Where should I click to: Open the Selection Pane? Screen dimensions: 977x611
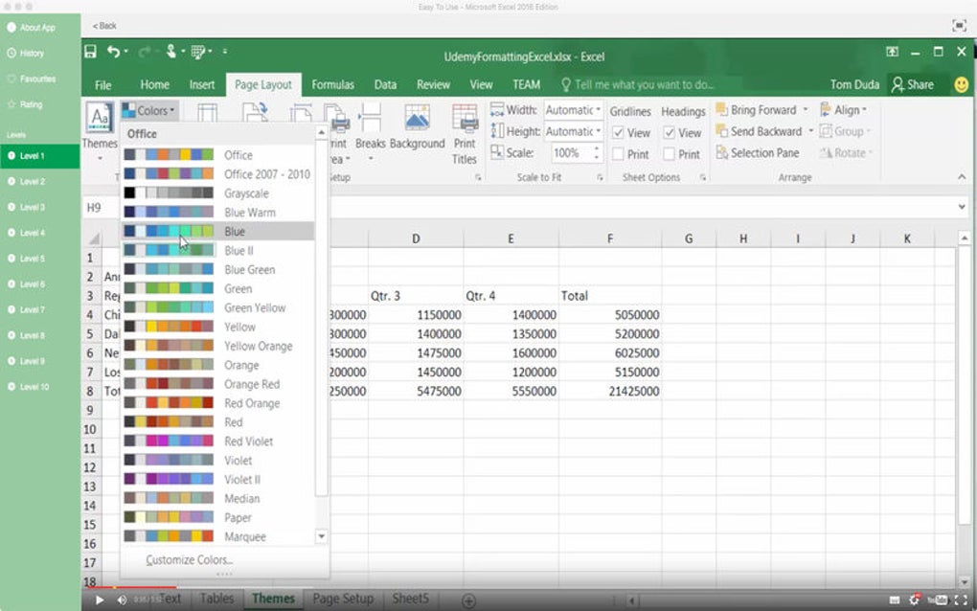click(x=758, y=152)
